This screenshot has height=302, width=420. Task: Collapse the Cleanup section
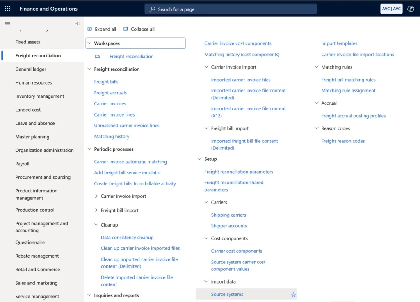point(96,224)
